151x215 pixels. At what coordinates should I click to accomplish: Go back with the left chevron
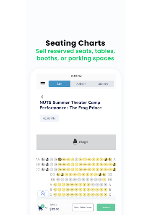point(42,97)
